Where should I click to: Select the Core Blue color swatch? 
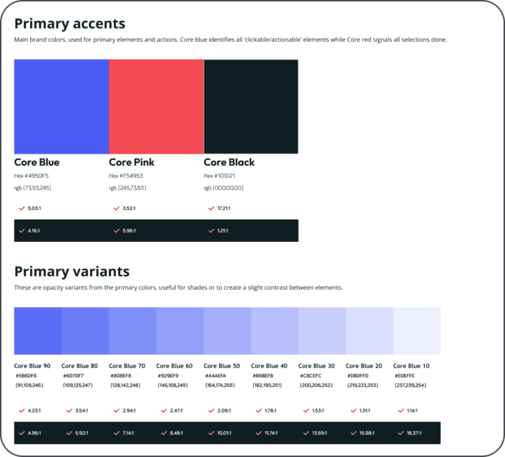(x=62, y=107)
